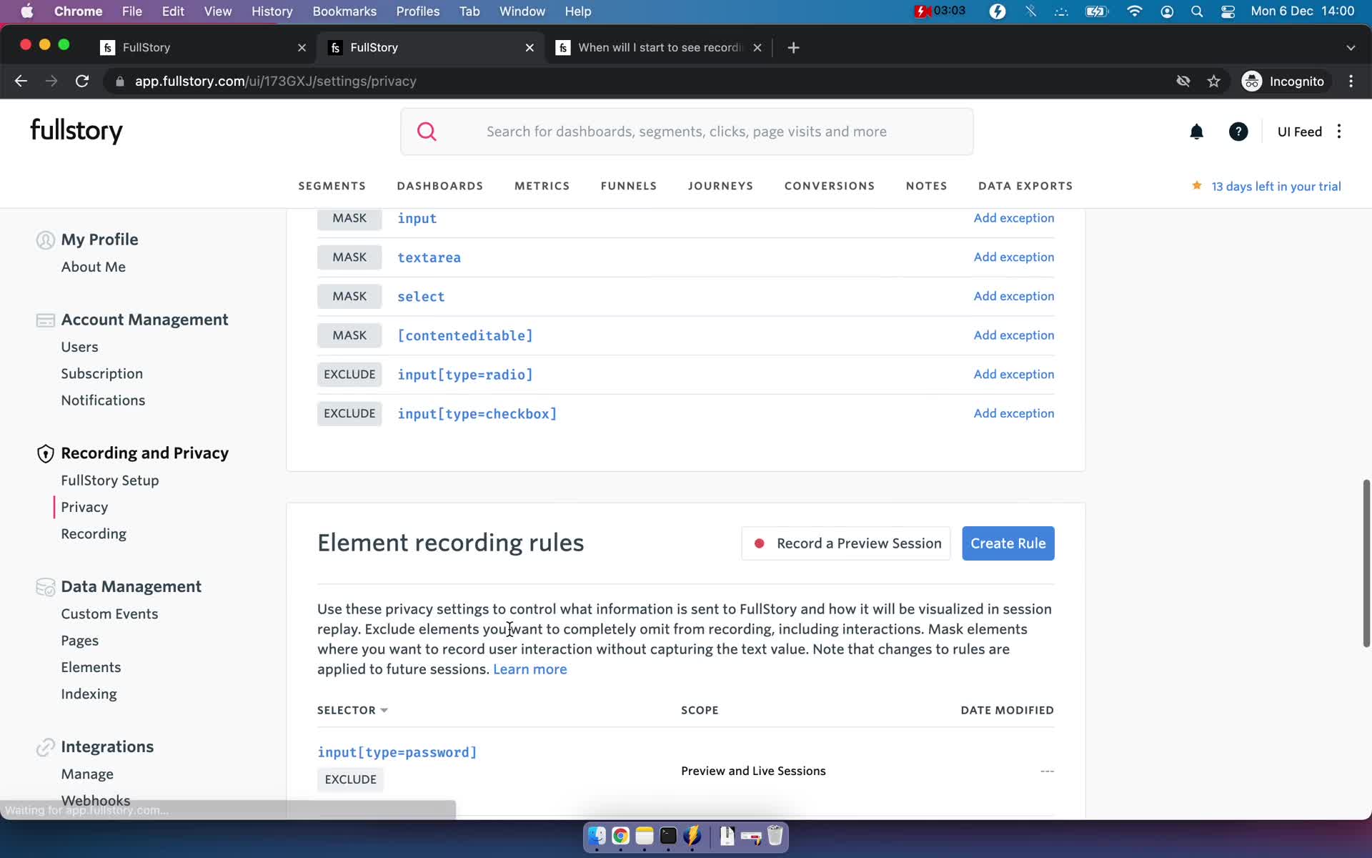Click the input[type=password] selector rule
The height and width of the screenshot is (858, 1372).
(397, 752)
